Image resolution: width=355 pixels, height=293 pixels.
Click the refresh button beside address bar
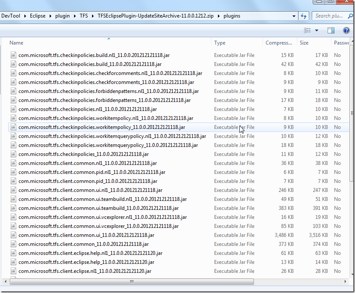pyautogui.click(x=303, y=16)
